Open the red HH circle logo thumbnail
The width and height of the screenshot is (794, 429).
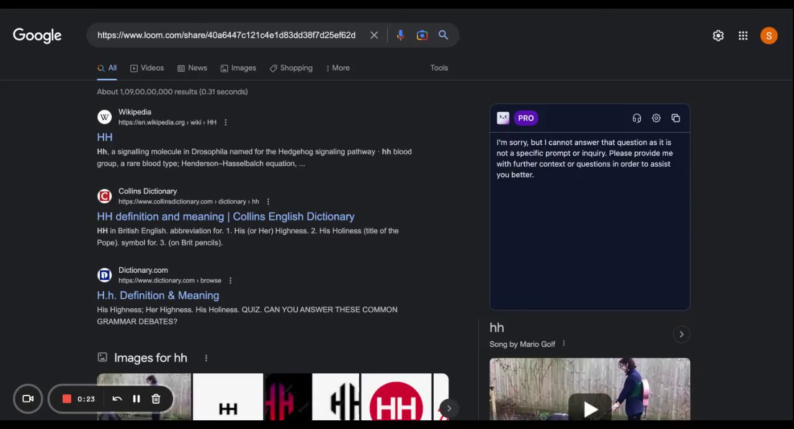coord(396,397)
